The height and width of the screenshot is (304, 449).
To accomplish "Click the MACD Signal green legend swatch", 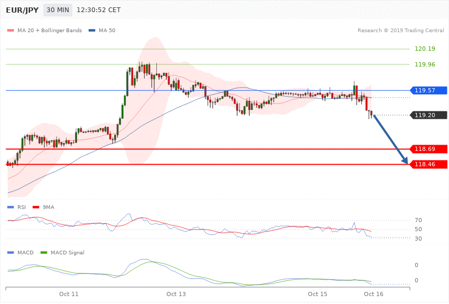I will coord(44,252).
